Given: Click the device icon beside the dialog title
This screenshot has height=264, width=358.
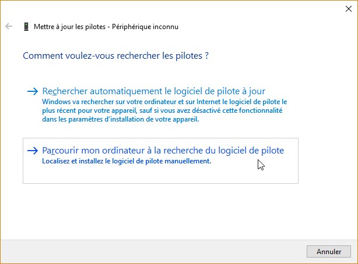Looking at the screenshot, I should point(26,27).
